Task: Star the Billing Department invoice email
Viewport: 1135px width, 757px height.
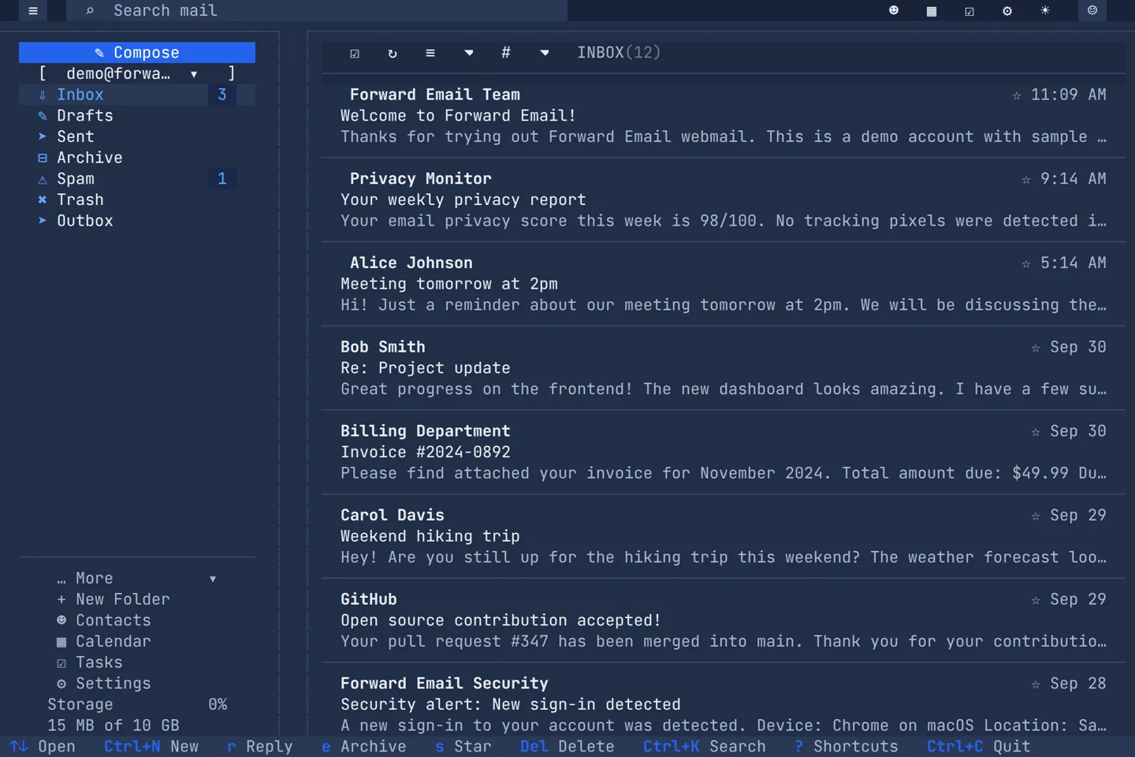Action: click(1036, 432)
